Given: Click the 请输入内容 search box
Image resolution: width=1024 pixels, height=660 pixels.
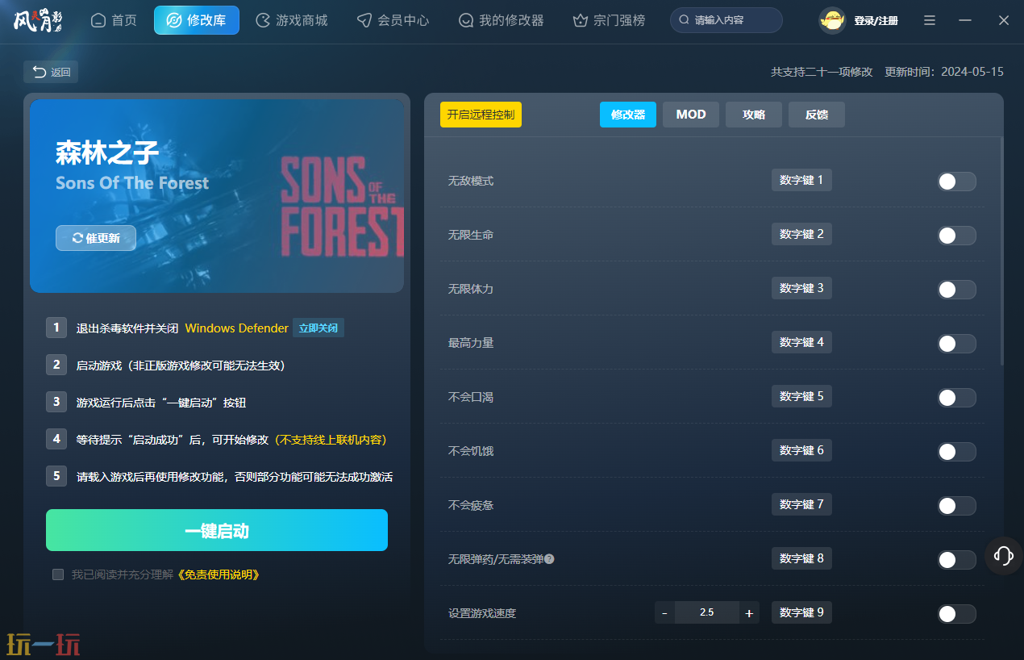Looking at the screenshot, I should [x=726, y=20].
